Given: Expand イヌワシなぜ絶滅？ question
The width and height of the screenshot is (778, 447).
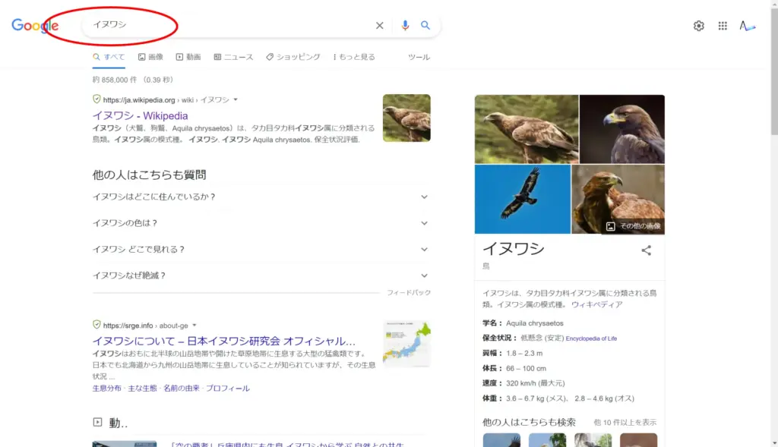Looking at the screenshot, I should [261, 275].
